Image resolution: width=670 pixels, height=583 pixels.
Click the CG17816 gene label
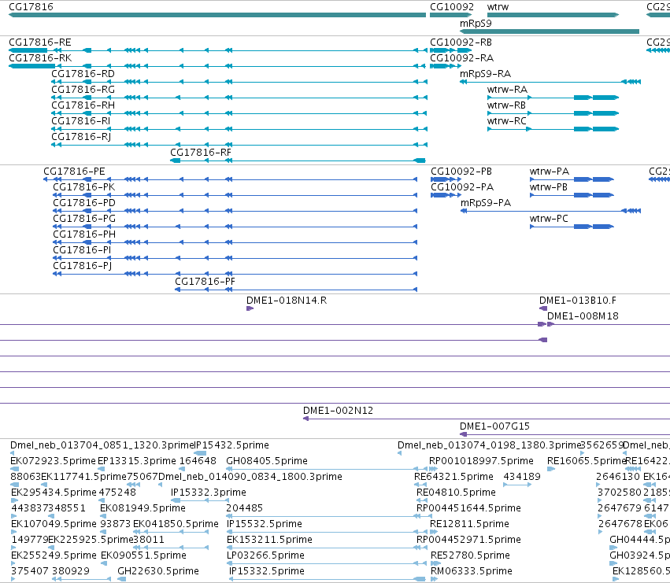tap(31, 7)
